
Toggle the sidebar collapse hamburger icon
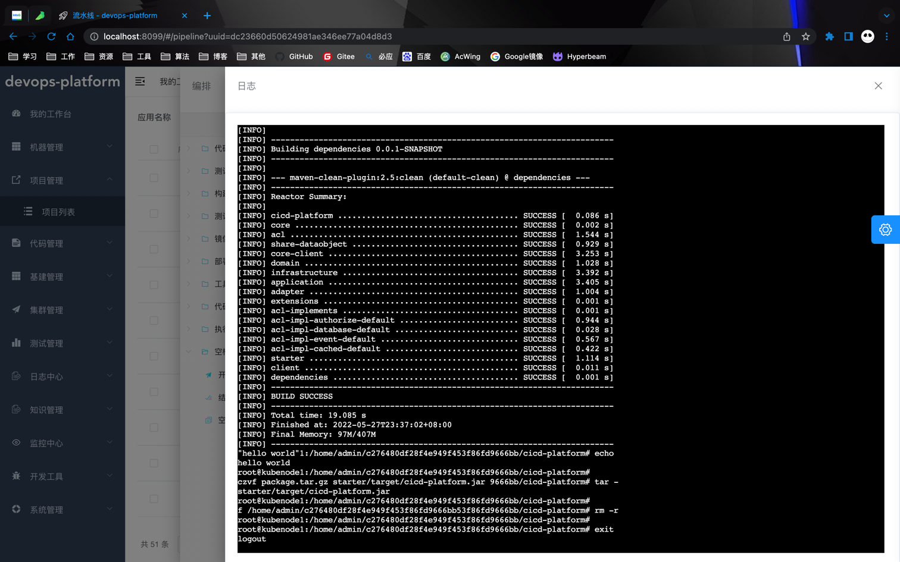tap(140, 81)
